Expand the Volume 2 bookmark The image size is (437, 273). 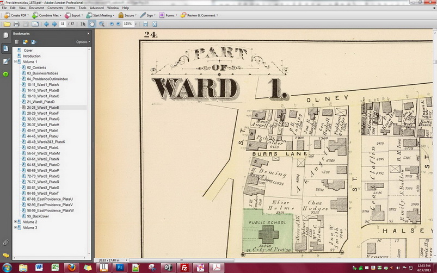tap(16, 222)
